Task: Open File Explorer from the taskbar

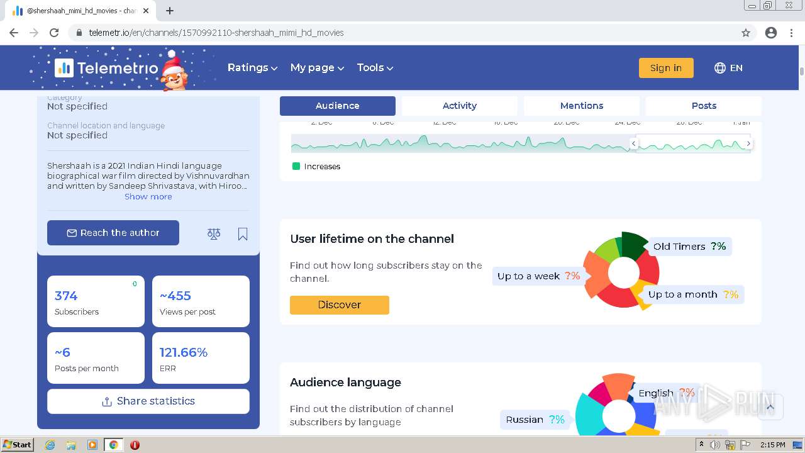Action: [x=71, y=445]
